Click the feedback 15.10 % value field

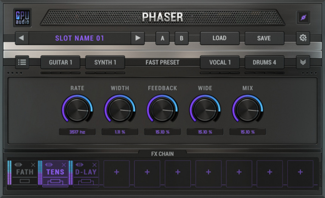[162, 132]
